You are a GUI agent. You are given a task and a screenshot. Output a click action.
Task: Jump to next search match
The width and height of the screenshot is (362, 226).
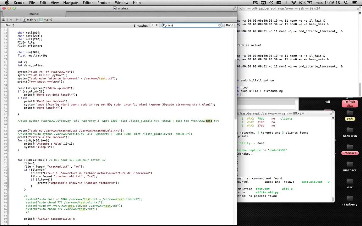tap(157, 25)
